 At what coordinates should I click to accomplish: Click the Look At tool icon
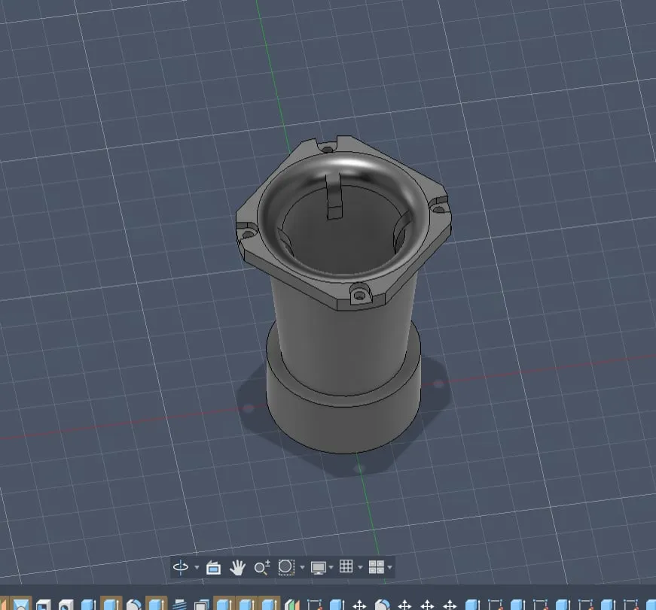tap(213, 567)
